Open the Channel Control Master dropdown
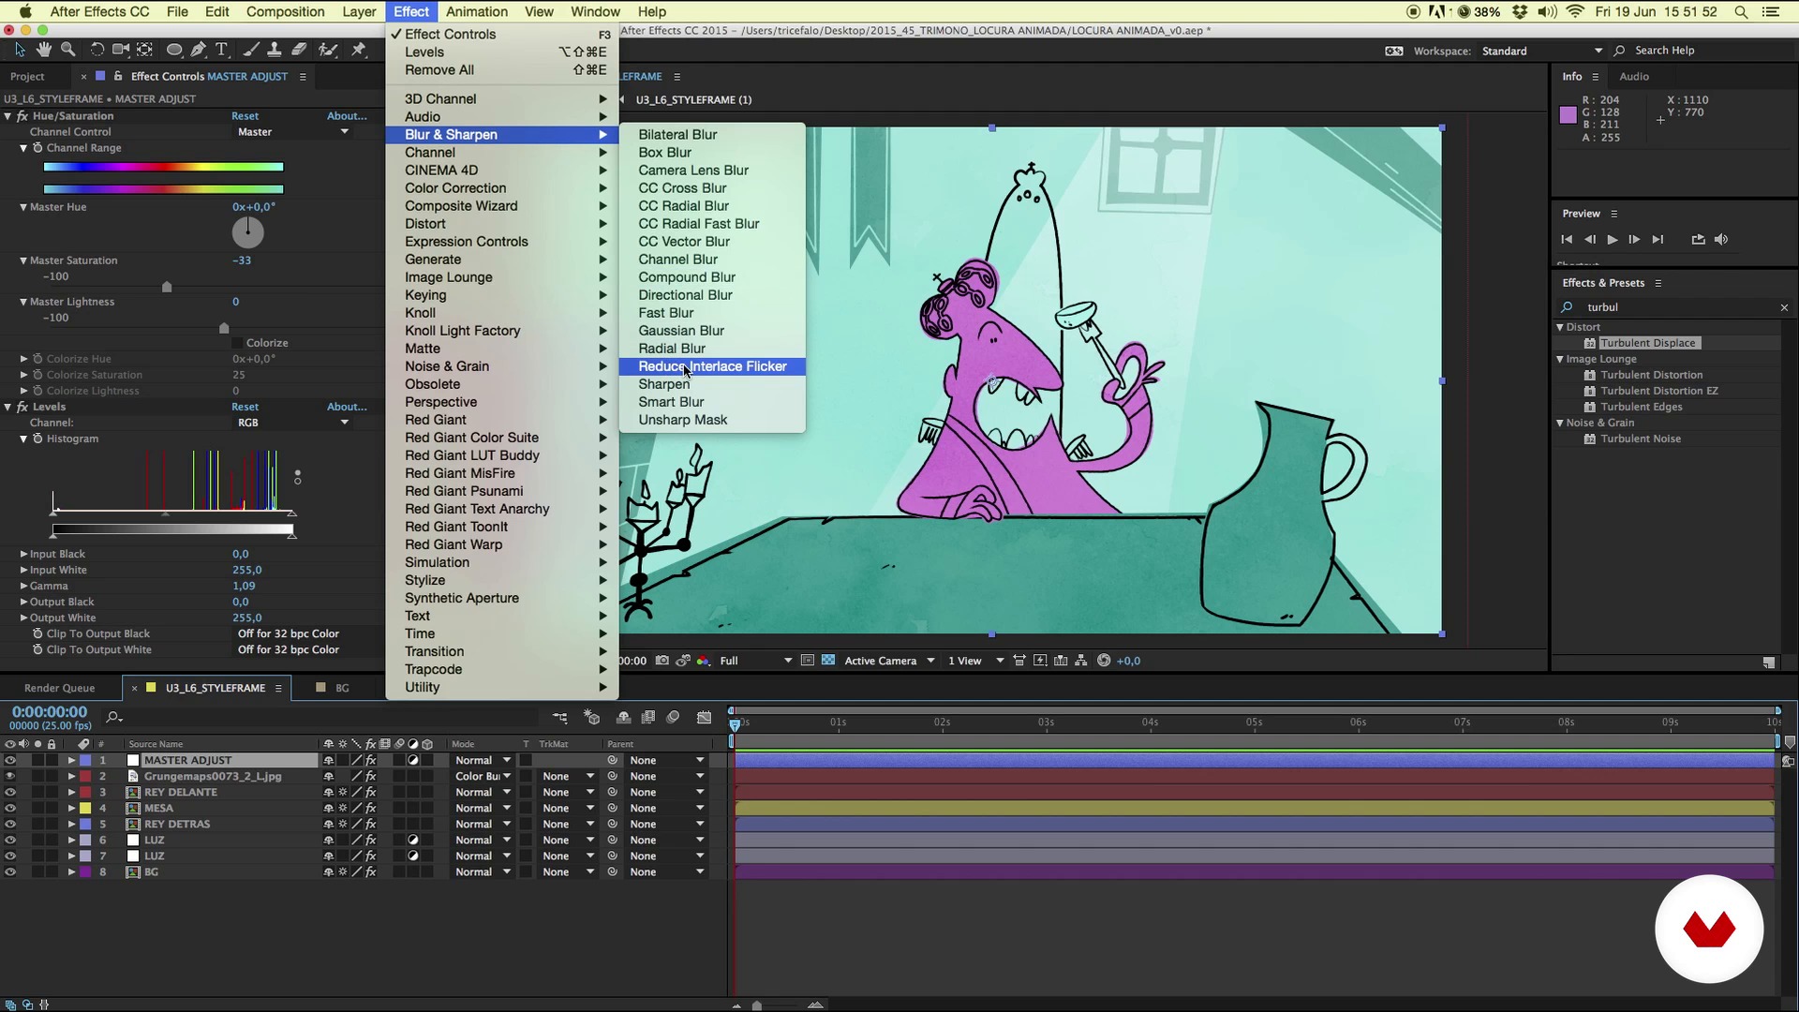This screenshot has width=1799, height=1012. 292,132
